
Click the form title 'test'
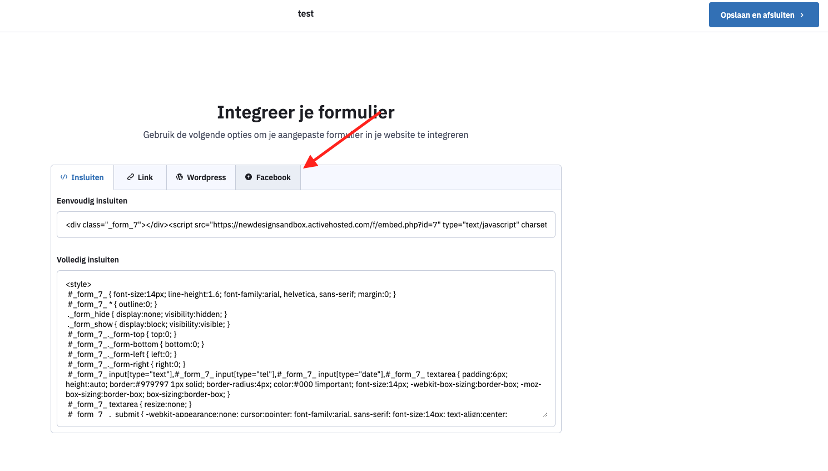point(306,14)
